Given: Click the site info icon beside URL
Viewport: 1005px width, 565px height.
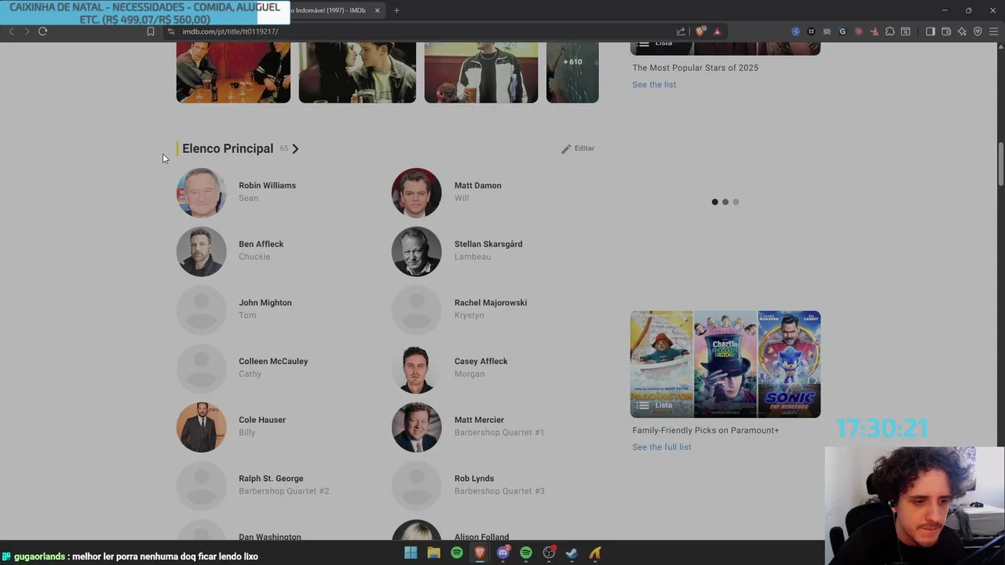Looking at the screenshot, I should (x=170, y=31).
